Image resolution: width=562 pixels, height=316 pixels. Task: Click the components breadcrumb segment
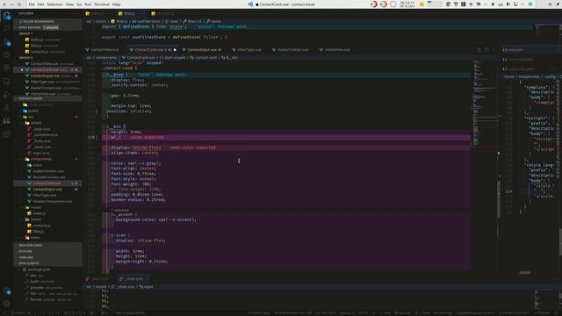[x=106, y=58]
